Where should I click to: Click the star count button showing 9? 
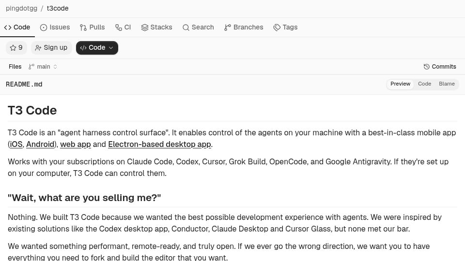point(16,48)
